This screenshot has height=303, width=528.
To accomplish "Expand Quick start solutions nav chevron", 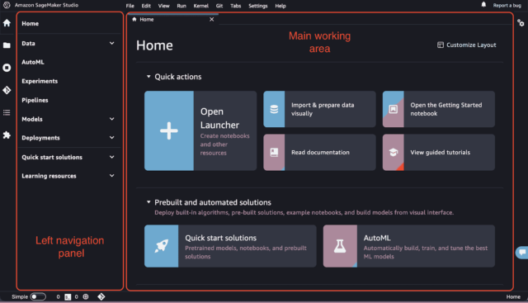I will click(x=112, y=157).
